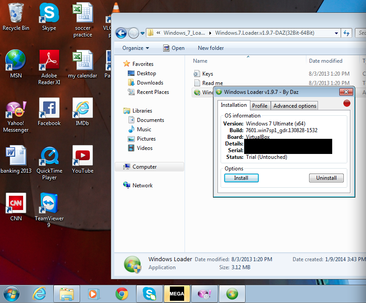Launch the TeamViewer 9 desktop shortcut

point(49,204)
